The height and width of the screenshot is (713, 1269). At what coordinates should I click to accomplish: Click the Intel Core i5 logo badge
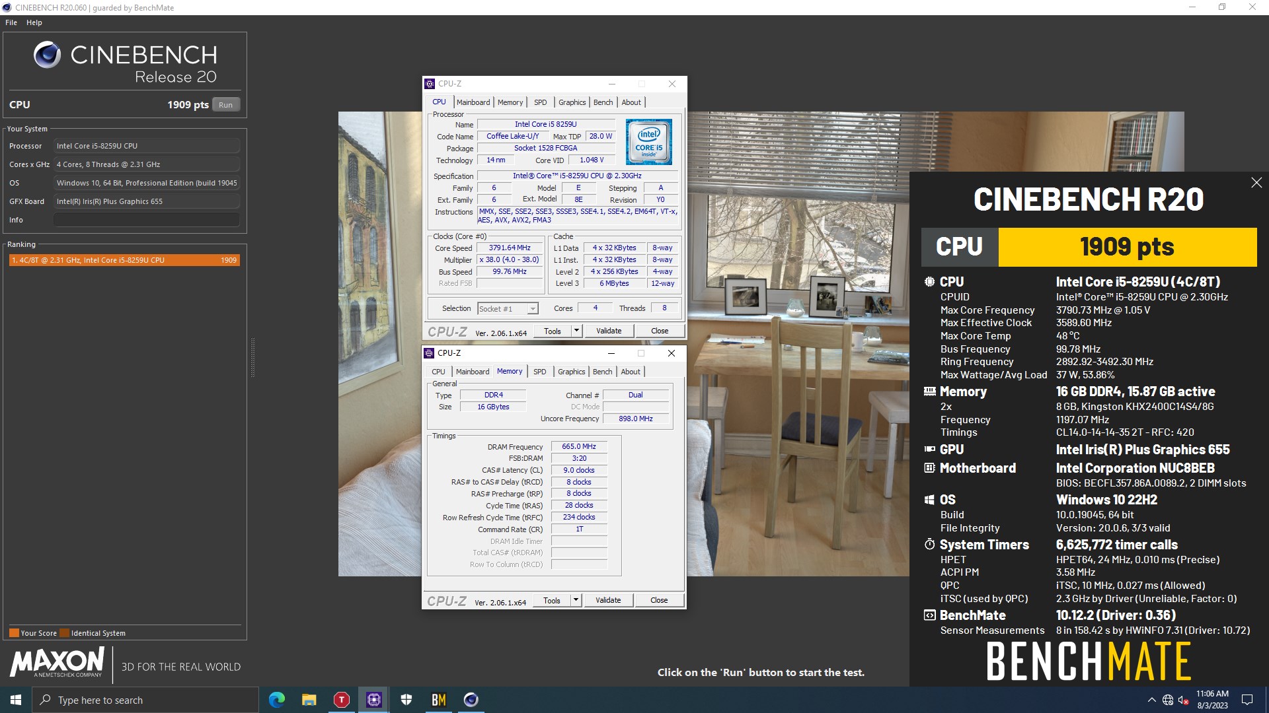(x=649, y=142)
